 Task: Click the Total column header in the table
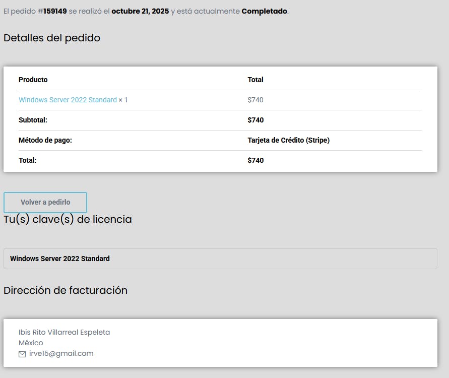[255, 80]
